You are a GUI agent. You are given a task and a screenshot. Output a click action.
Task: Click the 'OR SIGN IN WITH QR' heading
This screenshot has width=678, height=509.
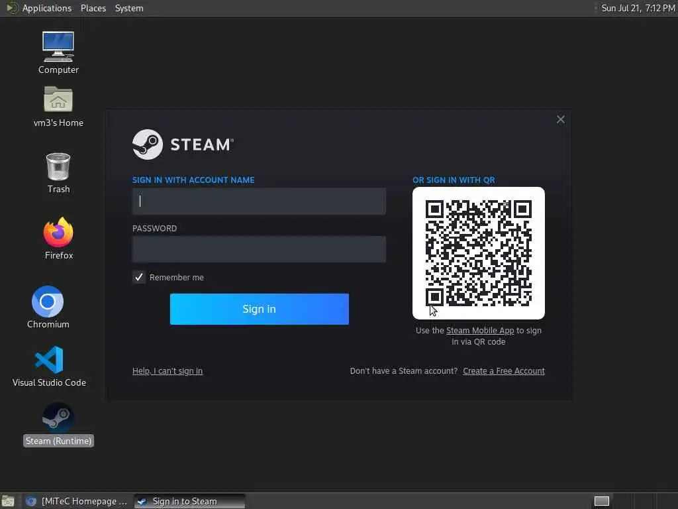point(454,180)
